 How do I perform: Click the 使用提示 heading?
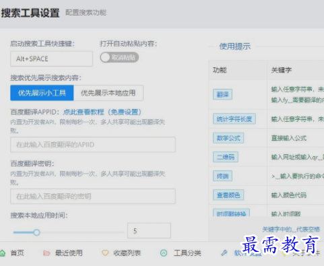[x=235, y=46]
